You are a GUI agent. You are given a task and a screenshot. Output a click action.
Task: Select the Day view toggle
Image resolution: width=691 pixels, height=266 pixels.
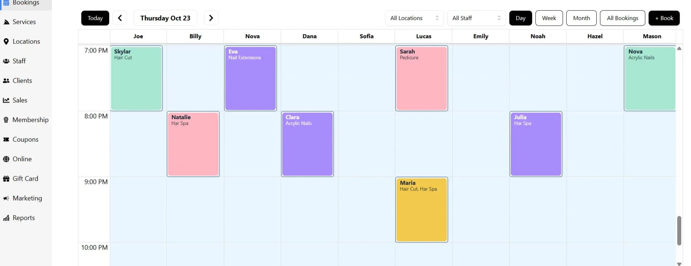520,18
